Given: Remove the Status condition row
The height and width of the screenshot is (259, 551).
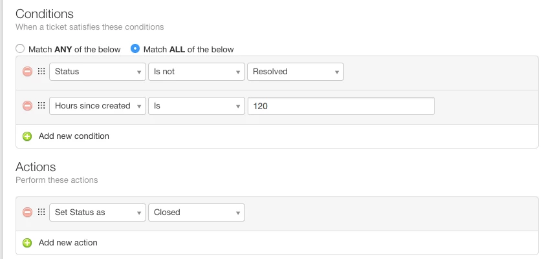Looking at the screenshot, I should 27,72.
